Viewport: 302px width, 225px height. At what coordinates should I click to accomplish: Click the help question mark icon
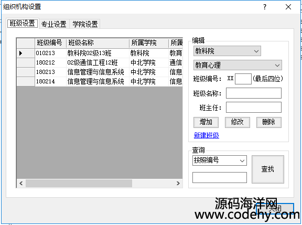click(x=265, y=7)
